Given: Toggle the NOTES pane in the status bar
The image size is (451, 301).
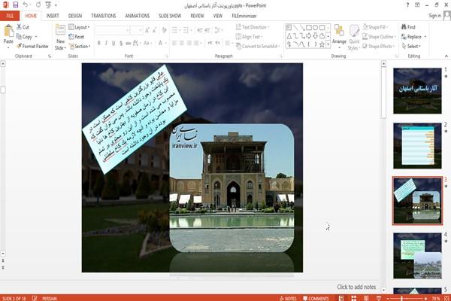Looking at the screenshot, I should pos(288,298).
